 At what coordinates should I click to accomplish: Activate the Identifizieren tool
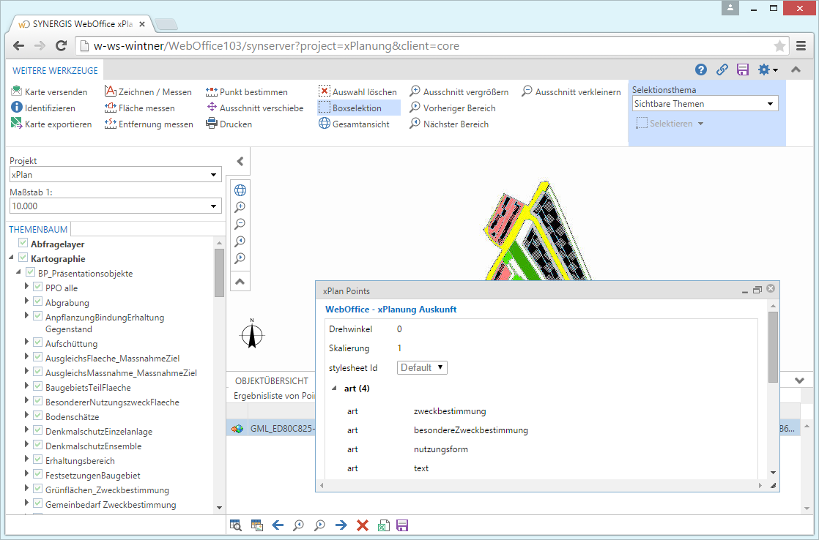point(45,108)
